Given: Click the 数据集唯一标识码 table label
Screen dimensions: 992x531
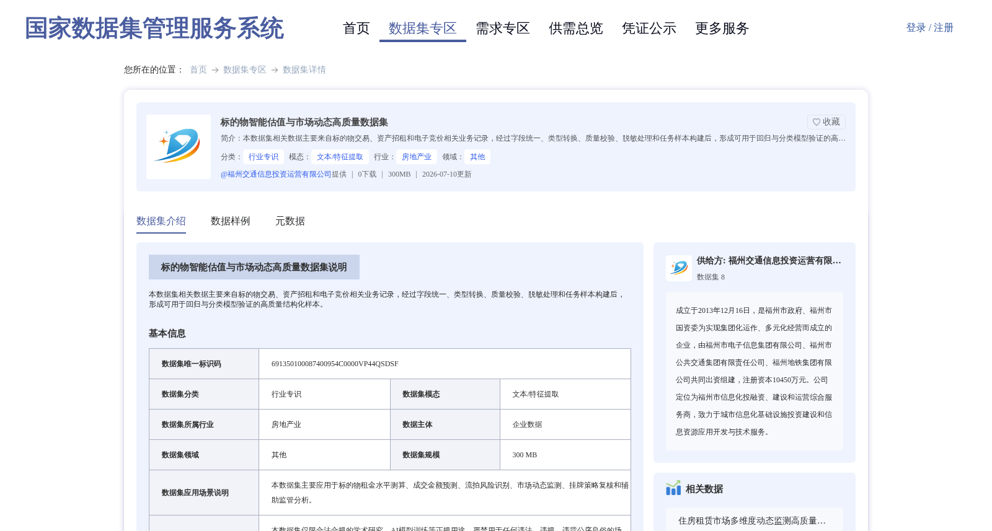Looking at the screenshot, I should point(192,364).
